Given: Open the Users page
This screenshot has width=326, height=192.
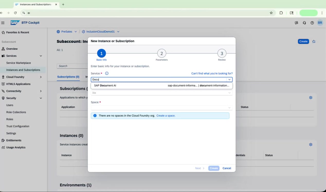Looking at the screenshot, I should tap(10, 105).
